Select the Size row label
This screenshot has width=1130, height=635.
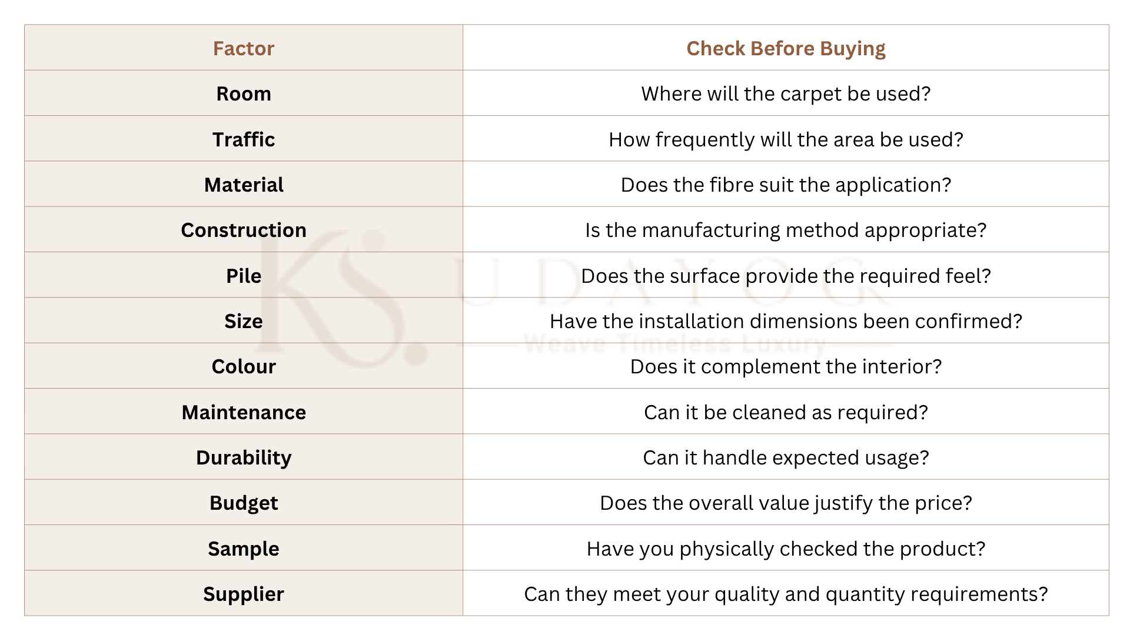click(244, 321)
